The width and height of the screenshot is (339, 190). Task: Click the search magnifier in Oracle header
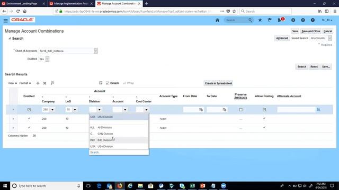click(x=250, y=20)
